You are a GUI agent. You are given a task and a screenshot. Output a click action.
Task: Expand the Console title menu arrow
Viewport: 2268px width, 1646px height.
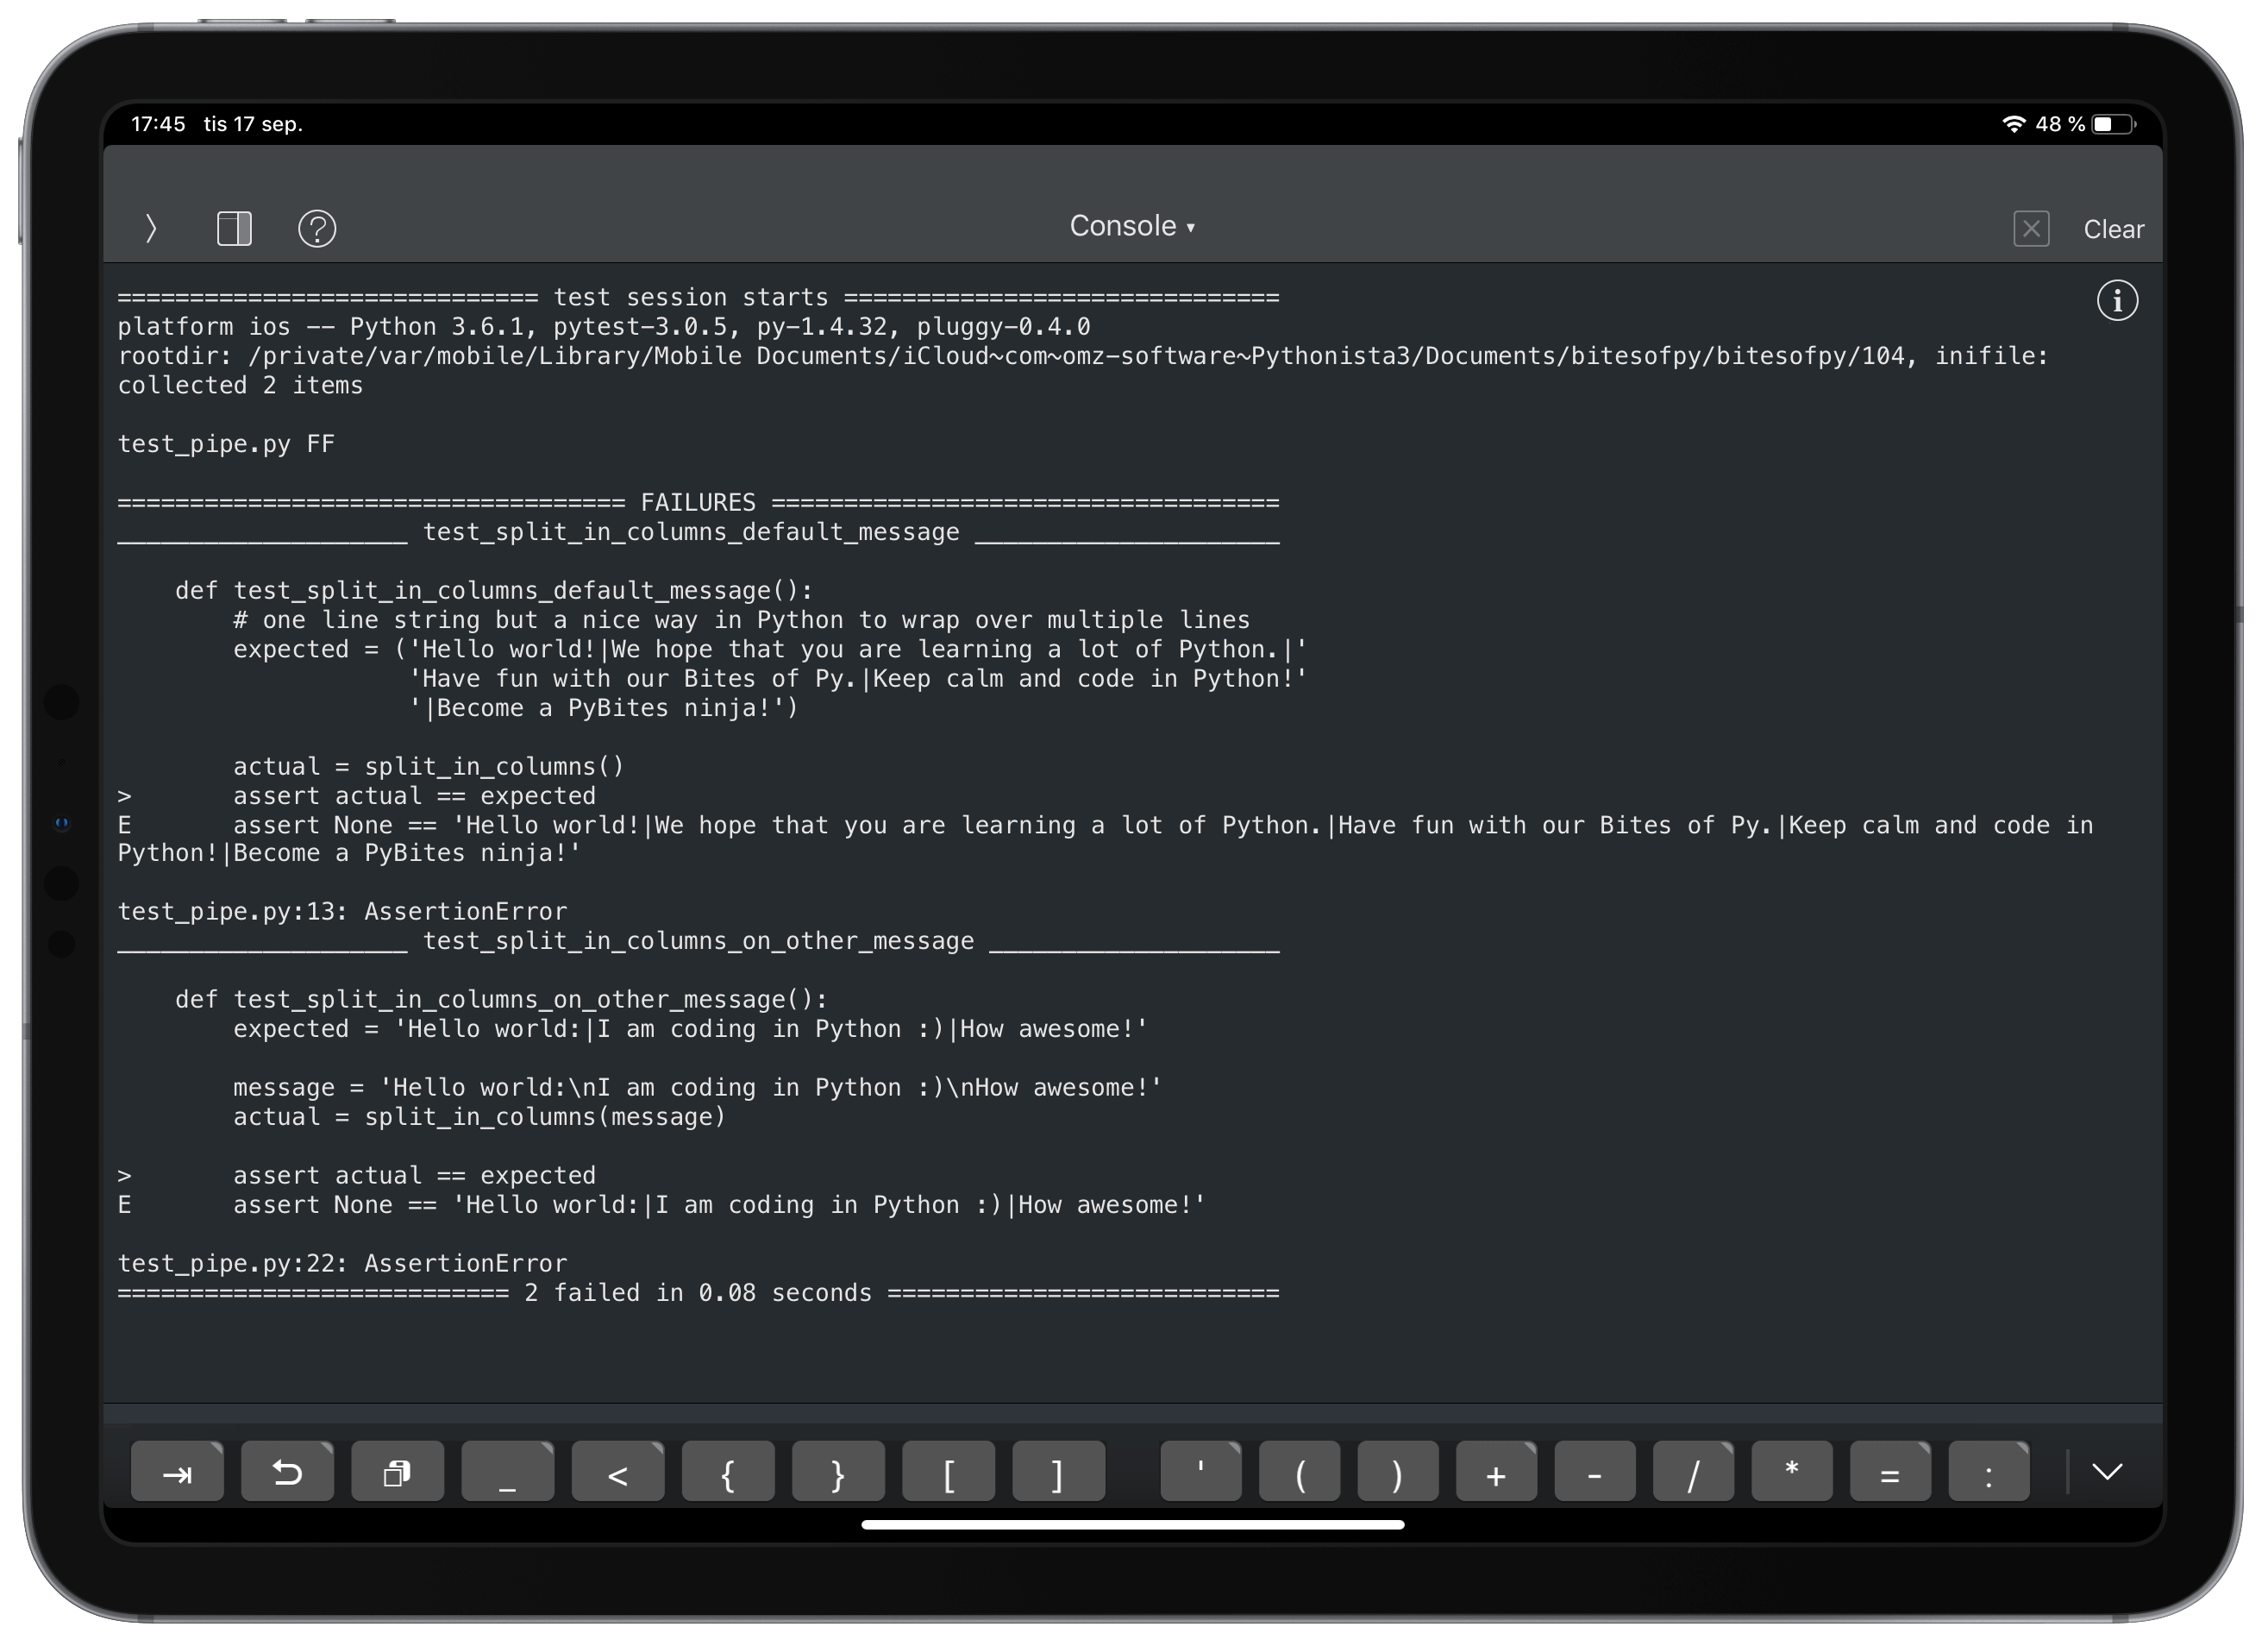click(x=1191, y=228)
